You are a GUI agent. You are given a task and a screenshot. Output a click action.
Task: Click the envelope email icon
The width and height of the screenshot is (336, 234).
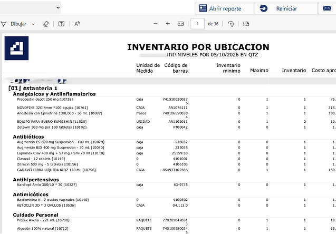coord(327,8)
